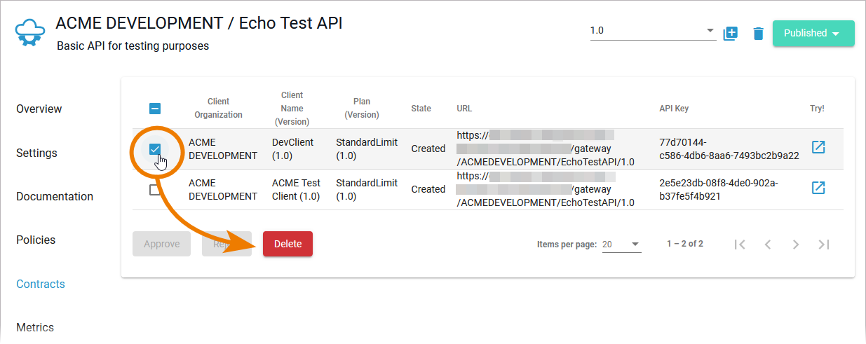Toggle the select-all header checkbox
The width and height of the screenshot is (866, 344).
click(x=155, y=109)
